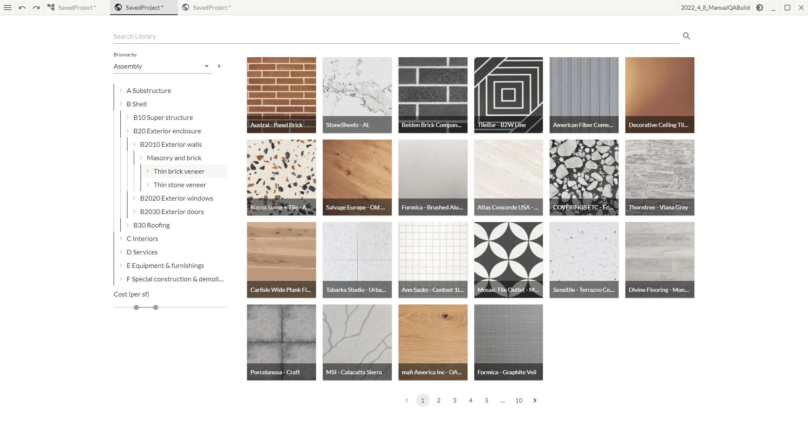Select the active second SavedProject tab
808x434 pixels.
tap(144, 8)
